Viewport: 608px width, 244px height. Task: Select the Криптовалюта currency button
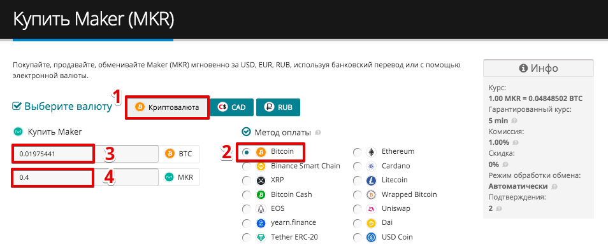tap(167, 107)
